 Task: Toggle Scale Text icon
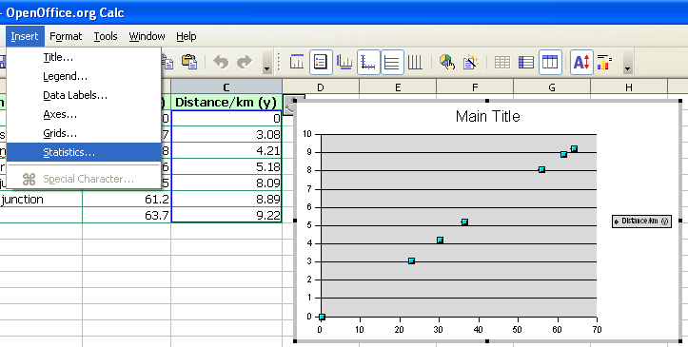tap(581, 62)
